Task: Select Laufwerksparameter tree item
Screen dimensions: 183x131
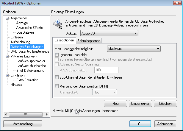Action: (31, 61)
